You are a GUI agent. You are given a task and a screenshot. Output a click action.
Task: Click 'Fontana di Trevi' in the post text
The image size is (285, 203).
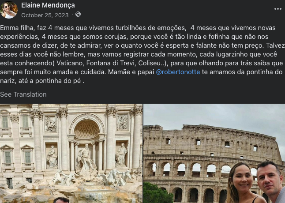click(x=111, y=63)
